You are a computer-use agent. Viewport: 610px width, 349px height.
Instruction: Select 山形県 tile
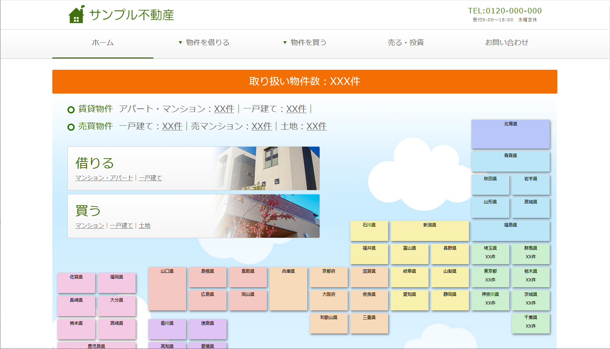490,208
